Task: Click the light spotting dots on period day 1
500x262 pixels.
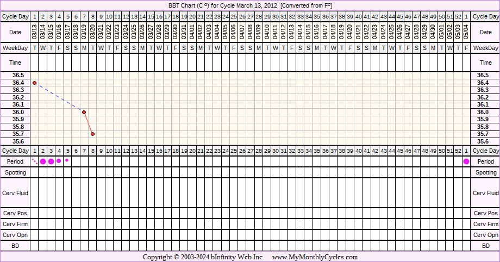Action: coord(35,161)
